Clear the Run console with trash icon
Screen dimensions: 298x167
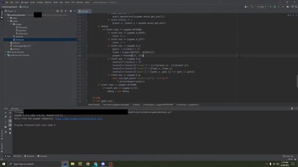click(x=10, y=133)
